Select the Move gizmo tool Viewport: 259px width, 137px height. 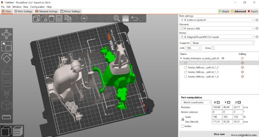tap(6, 34)
